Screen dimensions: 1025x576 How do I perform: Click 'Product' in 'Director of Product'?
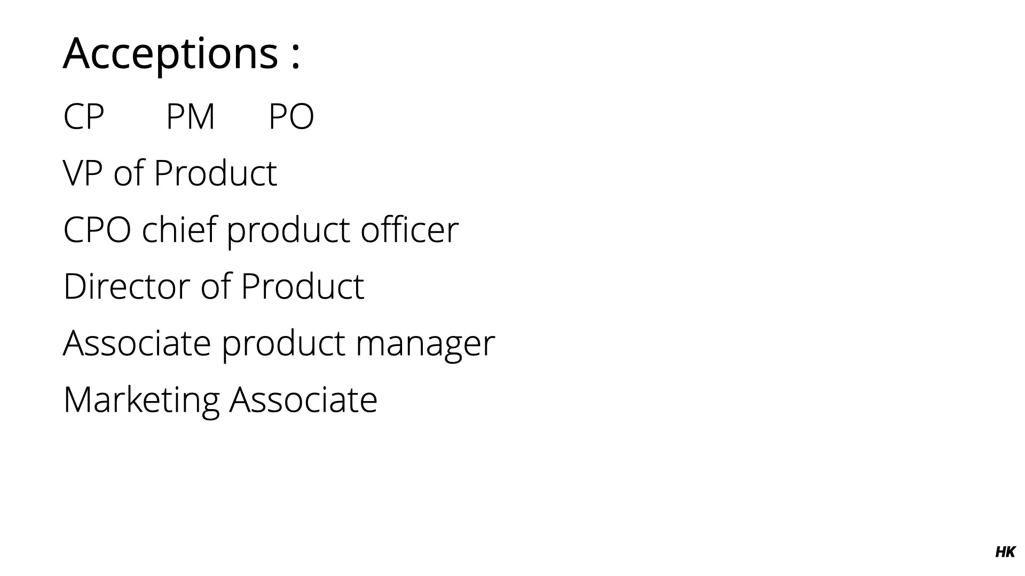(303, 286)
